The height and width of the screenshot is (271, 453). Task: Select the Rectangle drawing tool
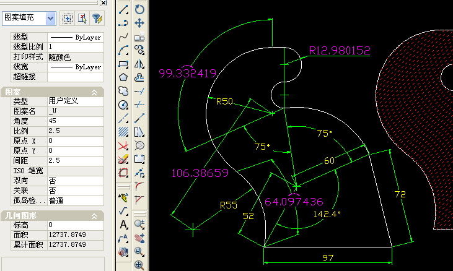123,64
